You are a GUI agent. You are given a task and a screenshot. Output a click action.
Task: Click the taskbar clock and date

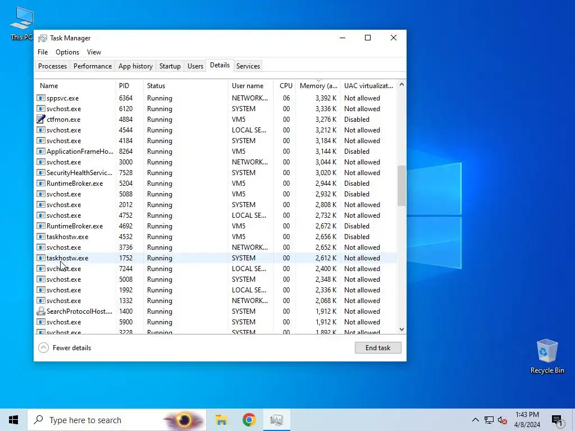pos(527,420)
